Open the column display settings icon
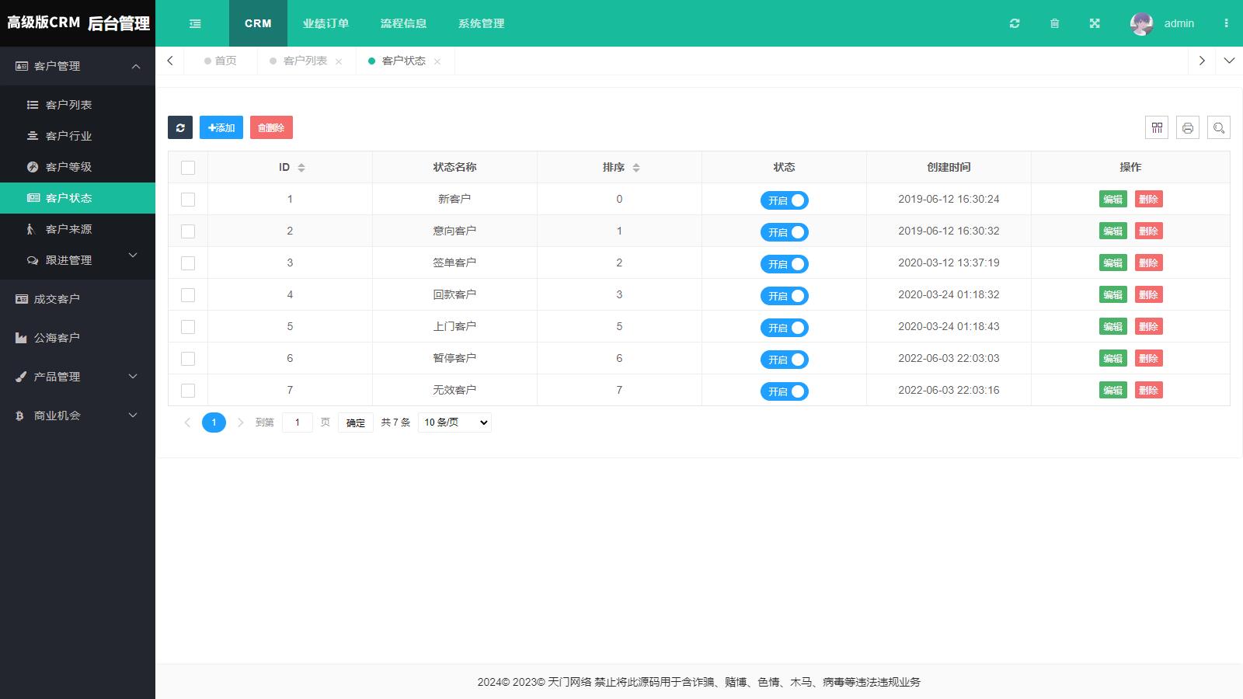The image size is (1243, 699). 1156,127
